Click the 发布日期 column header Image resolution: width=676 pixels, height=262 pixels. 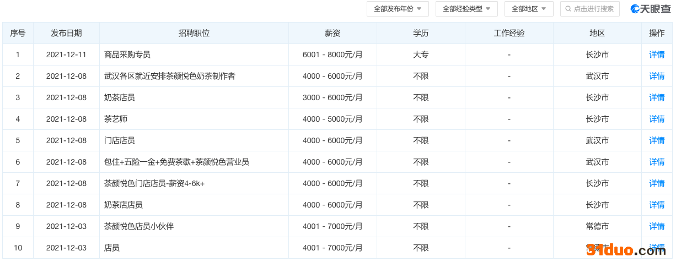point(66,33)
